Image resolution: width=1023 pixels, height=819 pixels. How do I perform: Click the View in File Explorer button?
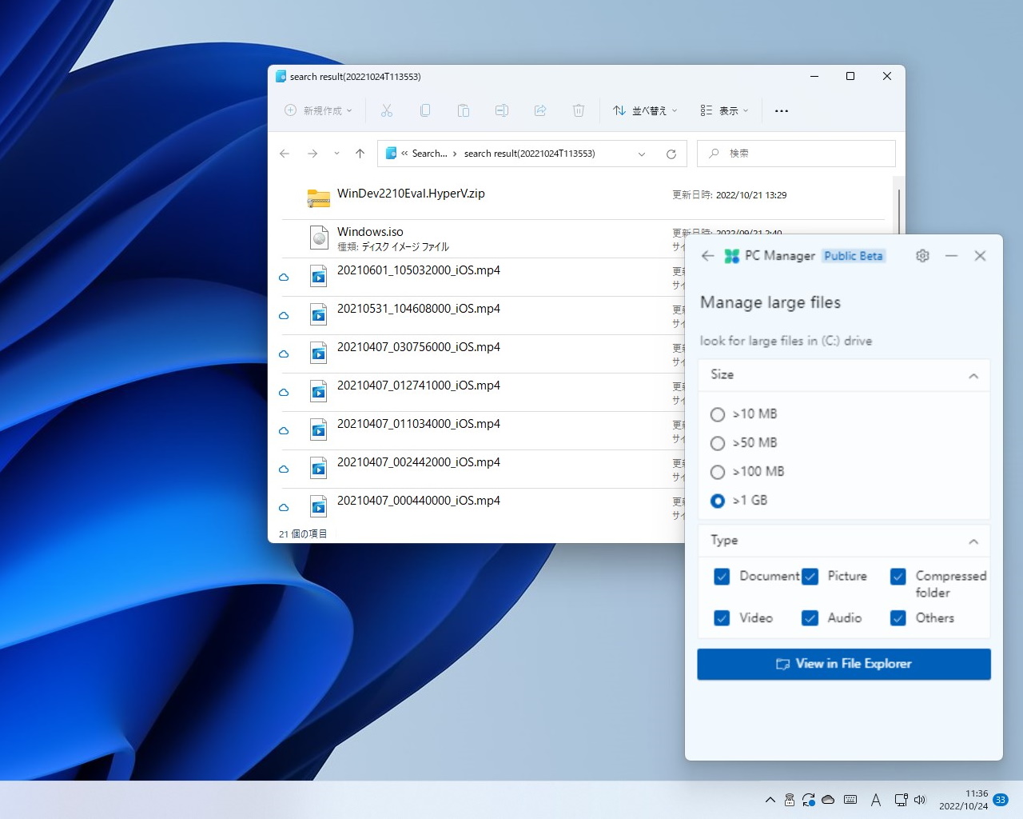pos(844,664)
